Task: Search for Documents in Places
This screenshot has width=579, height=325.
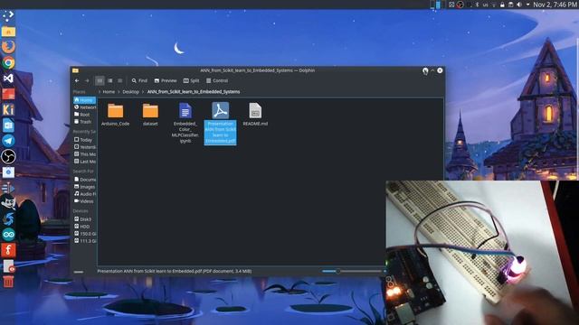Action: tap(84, 180)
